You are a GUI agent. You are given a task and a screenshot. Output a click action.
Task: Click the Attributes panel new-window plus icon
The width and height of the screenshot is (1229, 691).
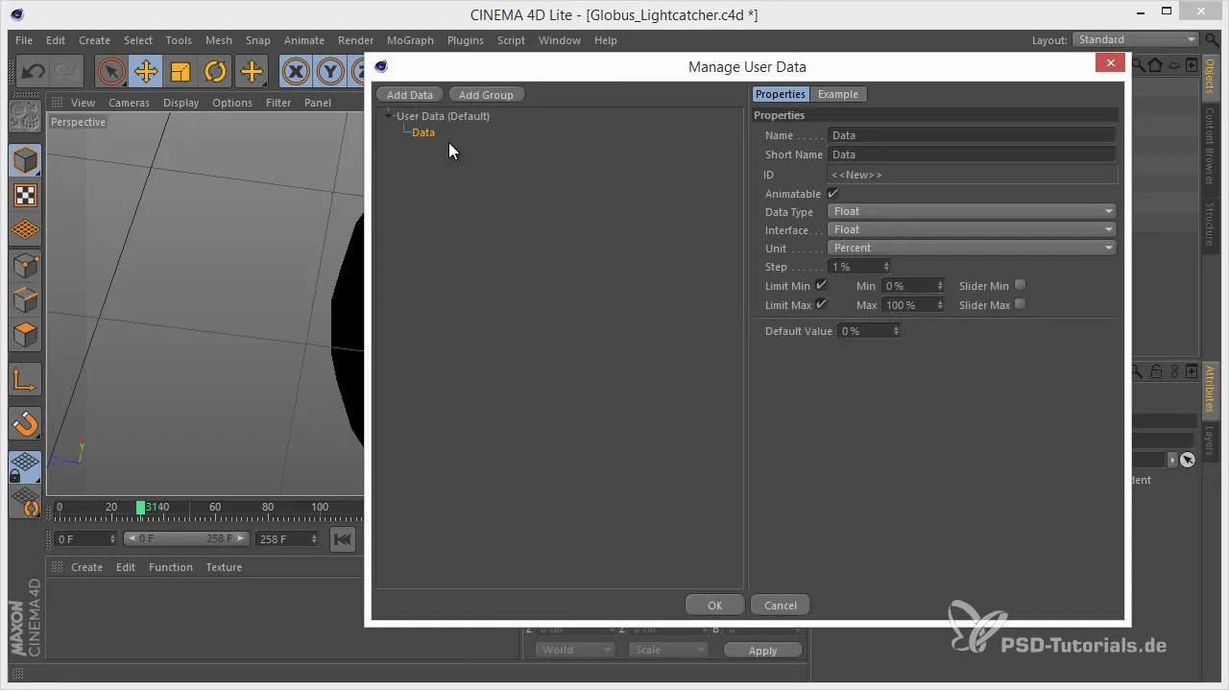pyautogui.click(x=1191, y=371)
